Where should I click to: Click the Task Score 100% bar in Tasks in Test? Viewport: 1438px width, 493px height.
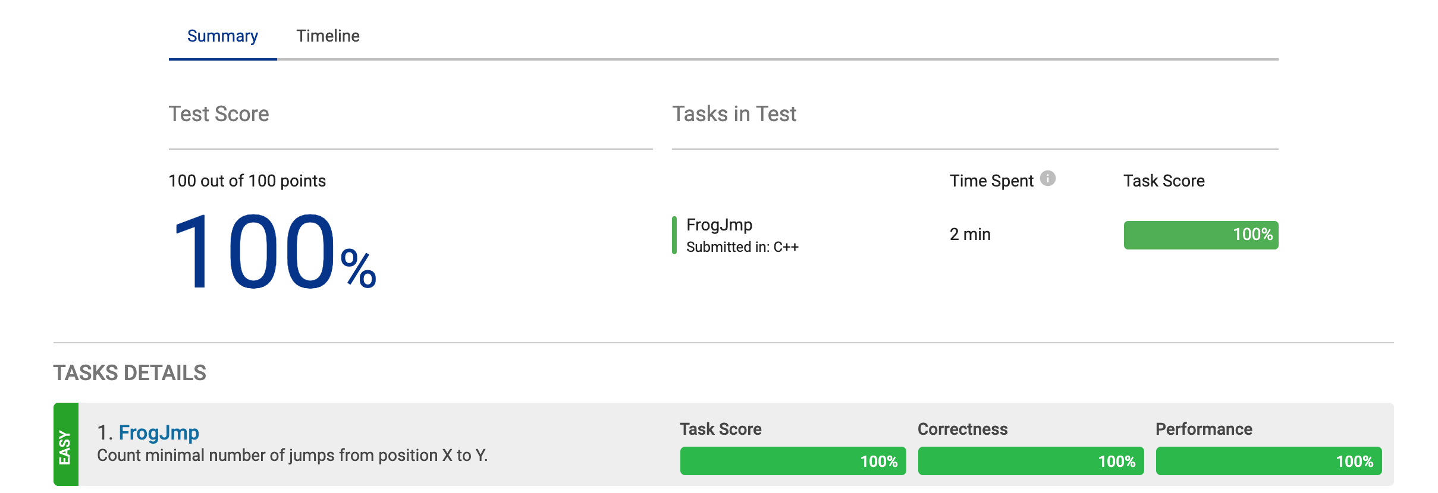tap(1201, 235)
